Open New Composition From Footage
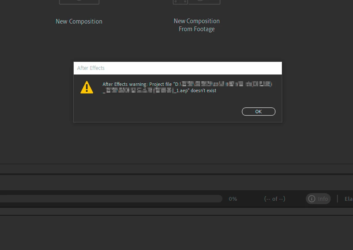This screenshot has height=250, width=353. [x=197, y=25]
